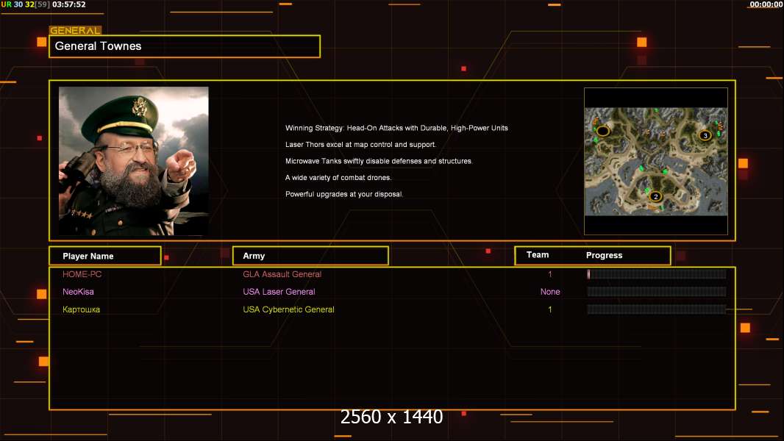Select player NeoKisa in the list
This screenshot has width=784, height=441.
point(78,292)
